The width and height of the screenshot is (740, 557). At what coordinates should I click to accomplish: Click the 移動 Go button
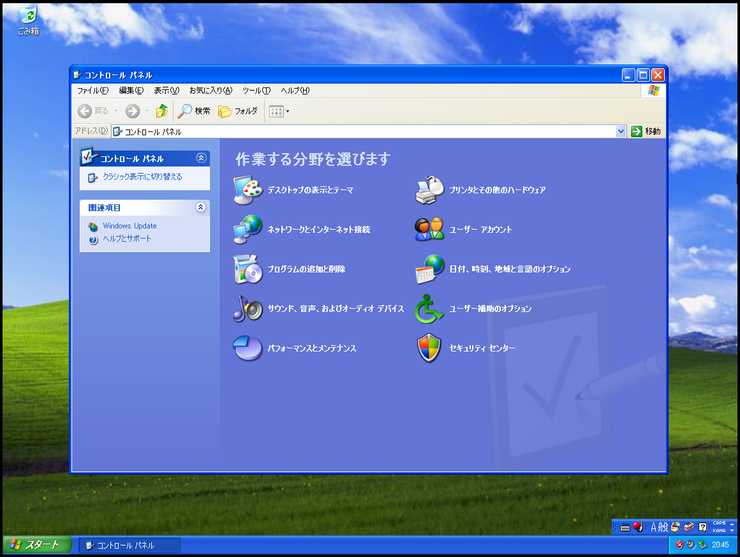pos(647,131)
